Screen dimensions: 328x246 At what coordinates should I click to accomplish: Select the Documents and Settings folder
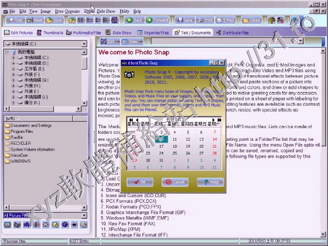click(x=28, y=125)
